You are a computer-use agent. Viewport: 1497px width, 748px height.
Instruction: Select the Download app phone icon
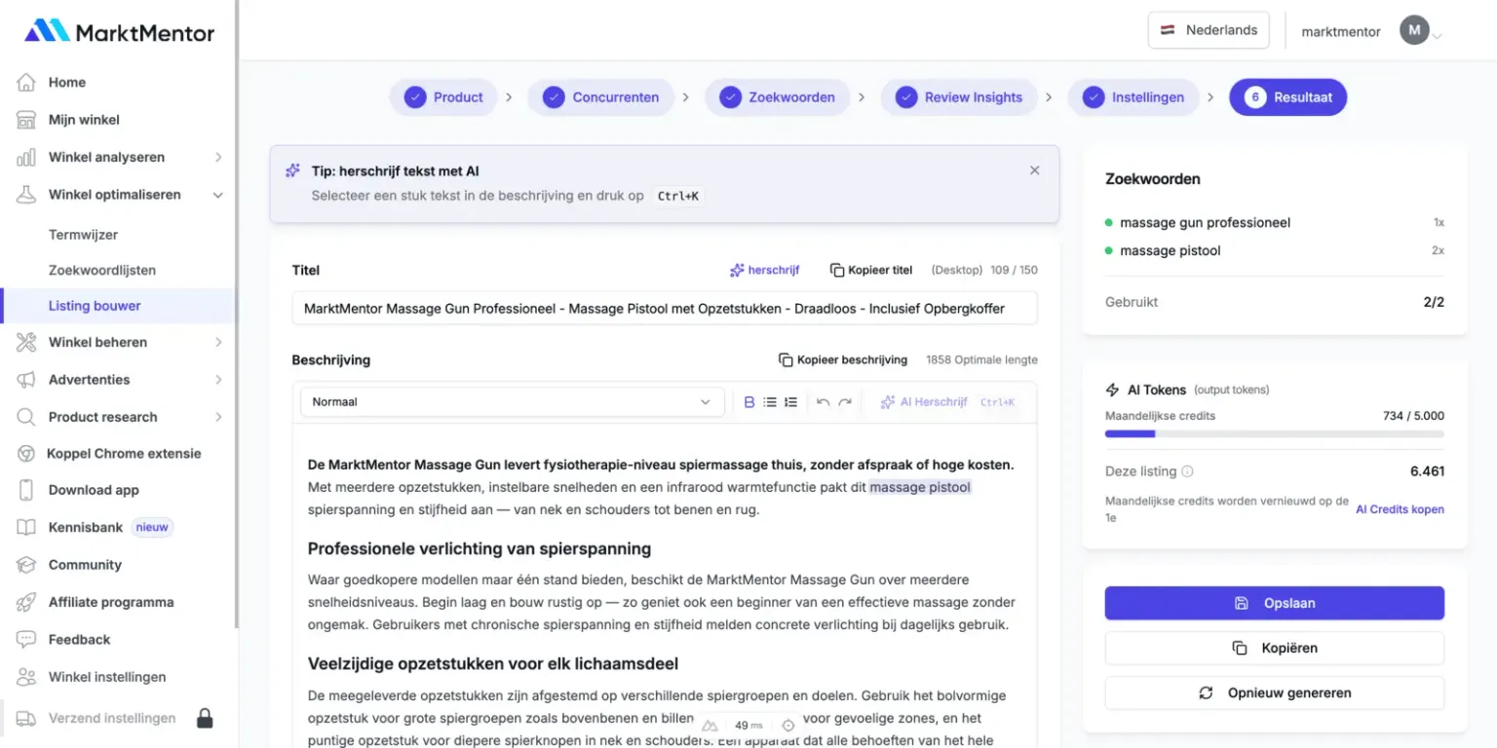pos(26,491)
